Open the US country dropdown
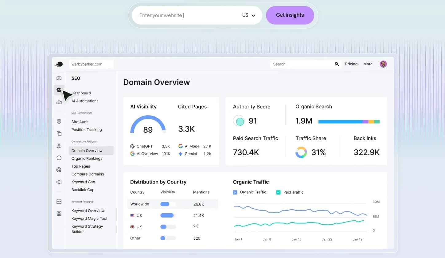This screenshot has height=258, width=445. [x=249, y=15]
